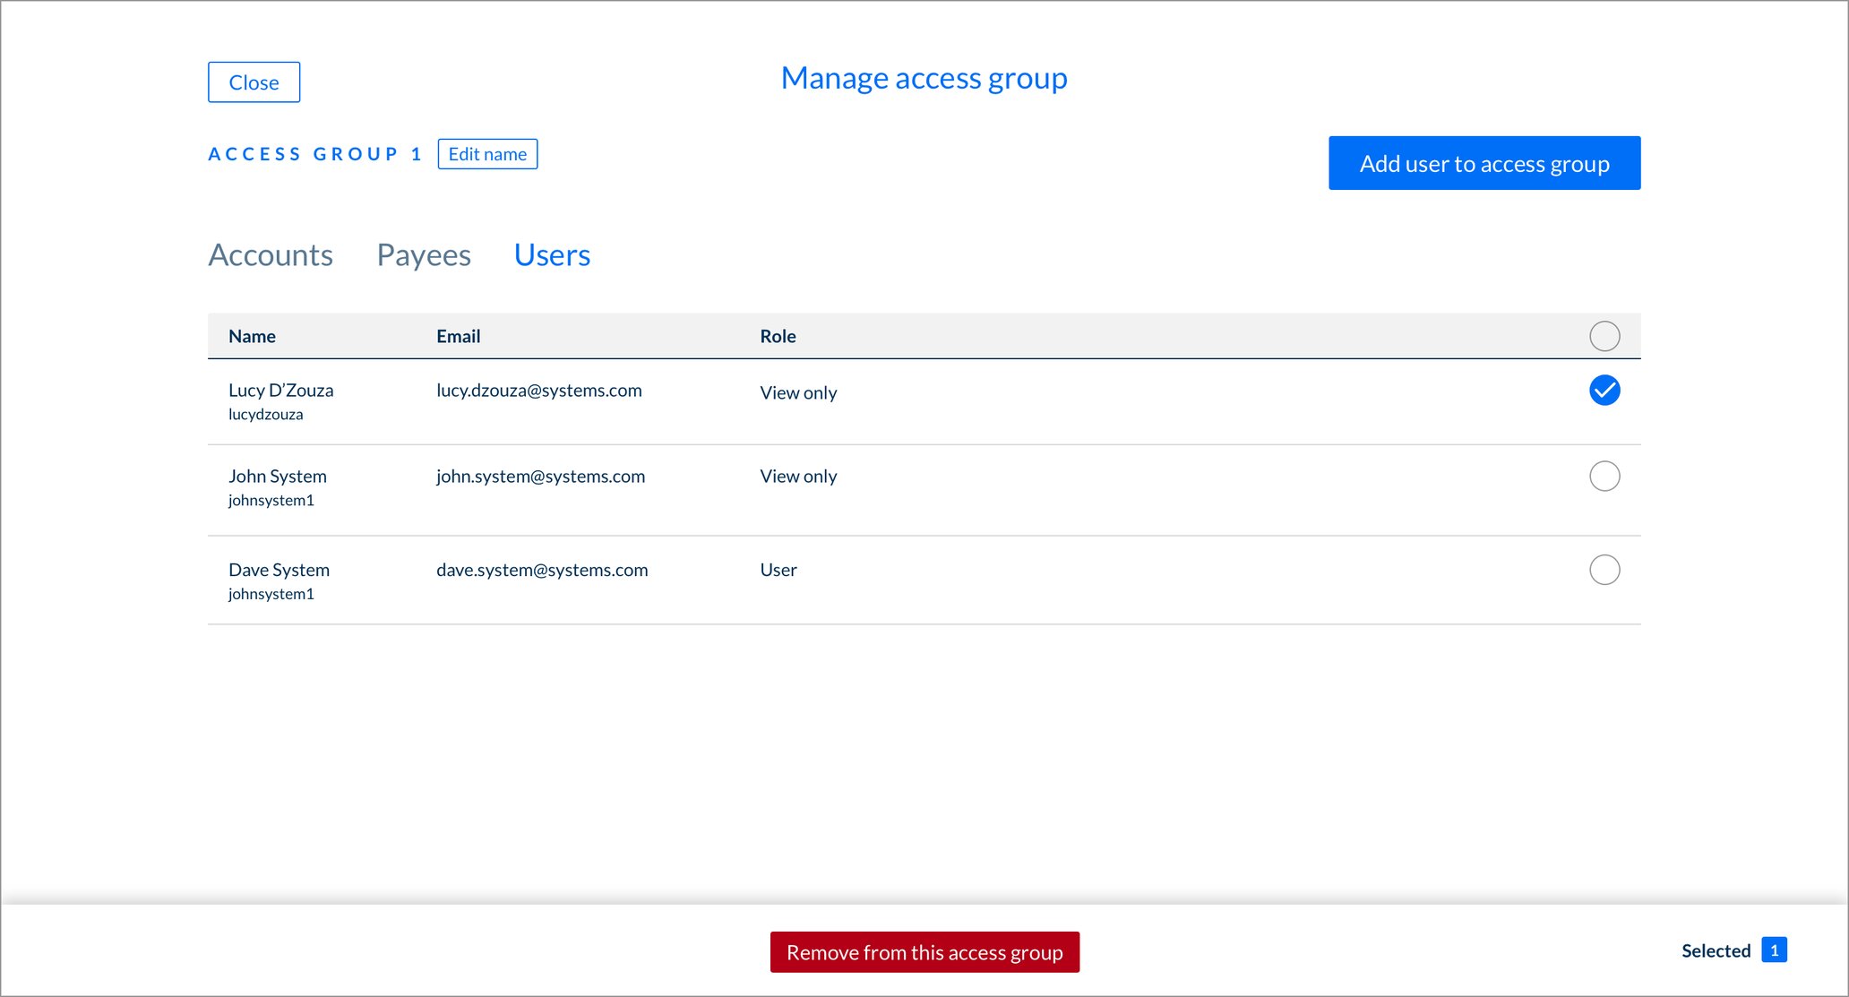The height and width of the screenshot is (997, 1849).
Task: Click email john.system@systems.com
Action: click(540, 476)
